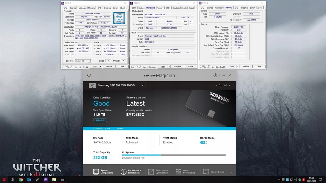
Task: Open Samsung Magician SSD taskbar icon
Action: pos(62,180)
